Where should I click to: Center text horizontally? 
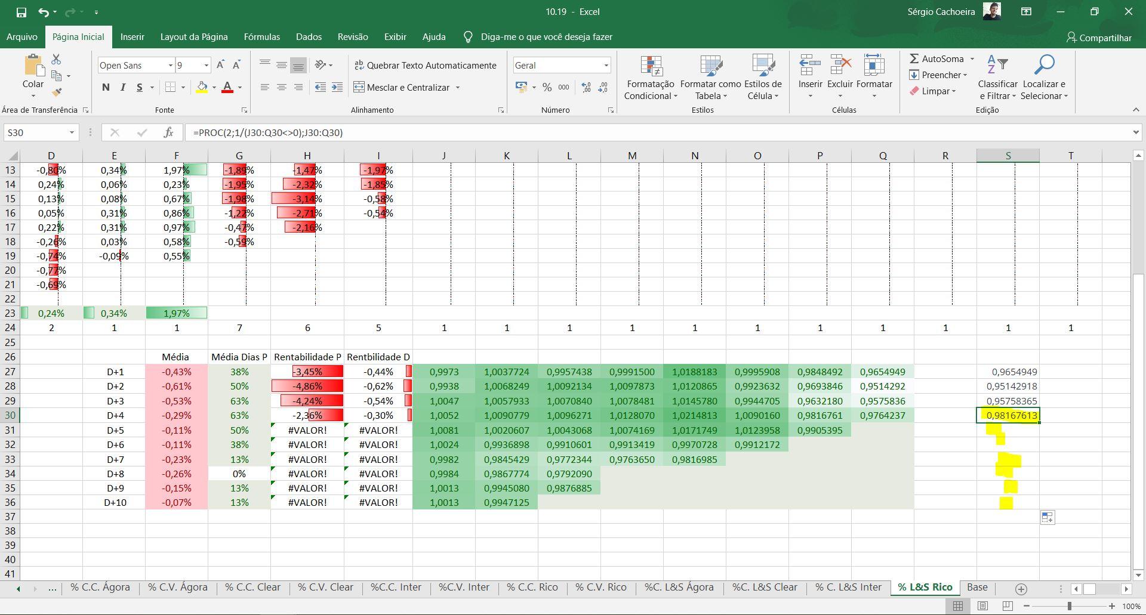pos(281,87)
